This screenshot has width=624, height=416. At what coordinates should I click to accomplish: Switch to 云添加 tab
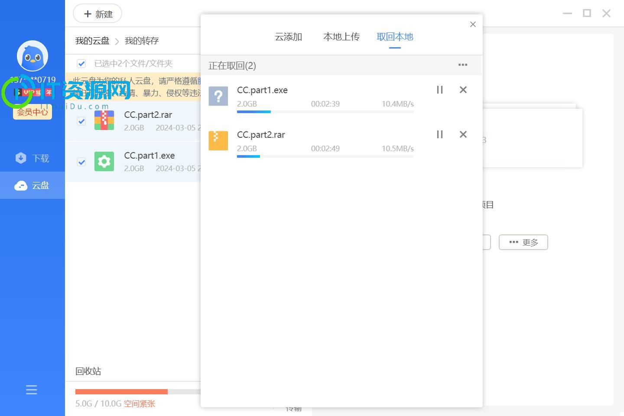[289, 37]
